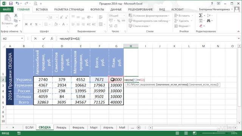
Task: Open the Help question mark icon
Action: click(212, 3)
